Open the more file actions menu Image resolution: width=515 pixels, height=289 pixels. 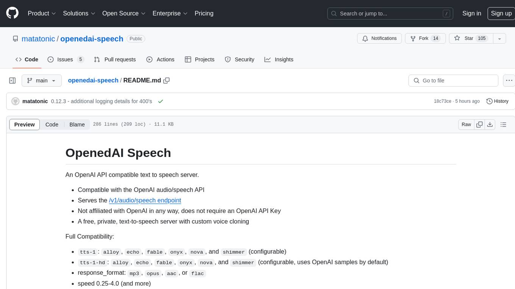point(509,81)
